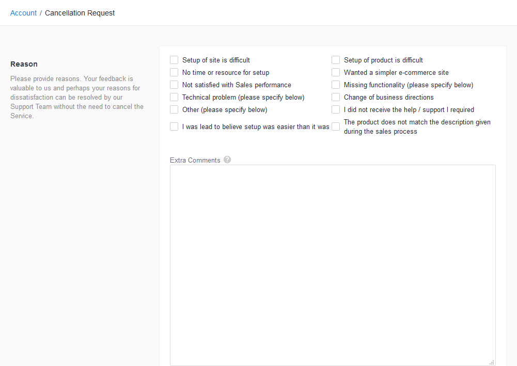517x366 pixels.
Task: Select 'Not satisfied with Sales performance'
Action: [x=174, y=85]
